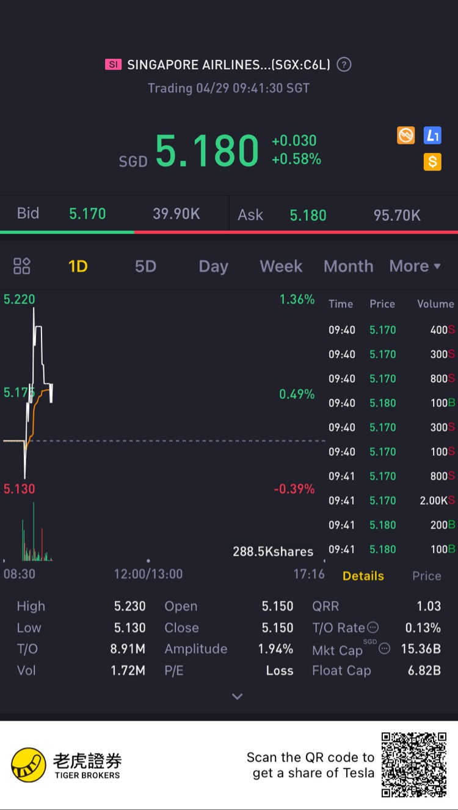The width and height of the screenshot is (458, 810).
Task: Select the 5D chart tab
Action: 145,266
